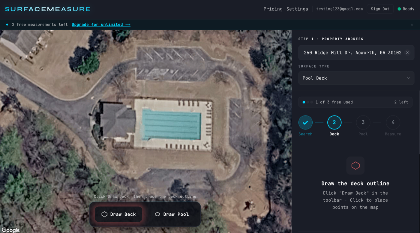This screenshot has width=420, height=233.
Task: Open the Settings page
Action: coord(297,9)
